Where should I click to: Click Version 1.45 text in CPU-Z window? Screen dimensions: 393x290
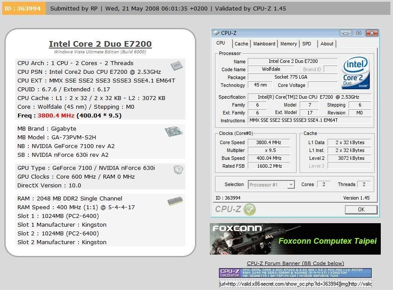tap(356, 198)
